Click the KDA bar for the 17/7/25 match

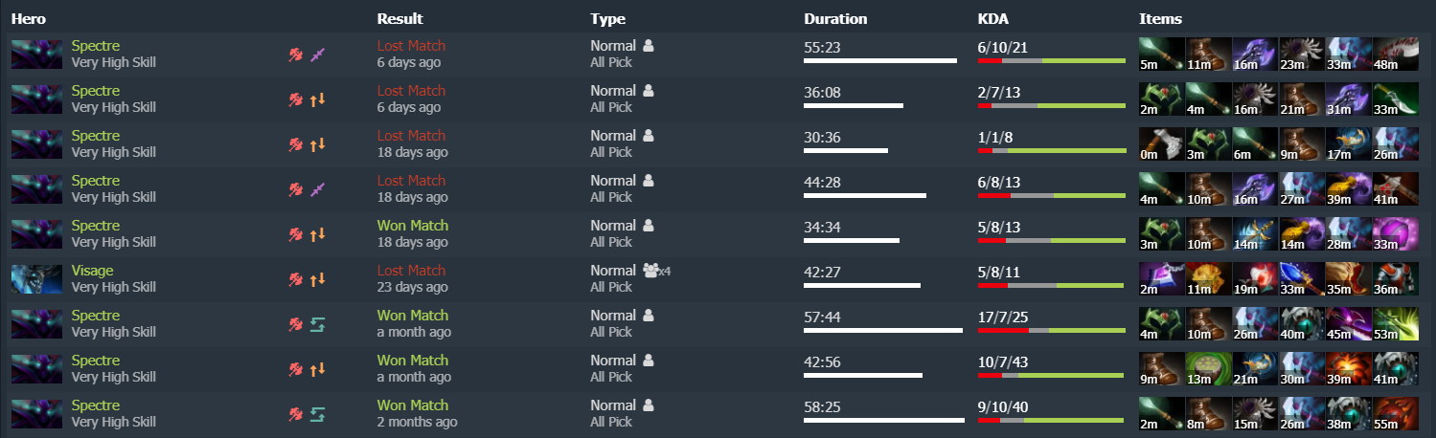coord(1051,331)
